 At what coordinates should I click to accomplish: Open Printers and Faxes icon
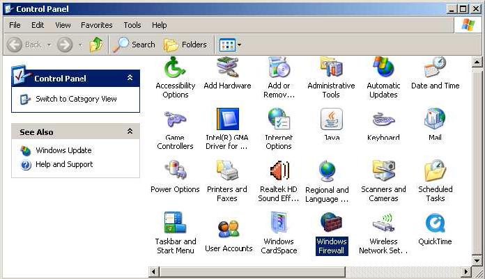pyautogui.click(x=227, y=170)
